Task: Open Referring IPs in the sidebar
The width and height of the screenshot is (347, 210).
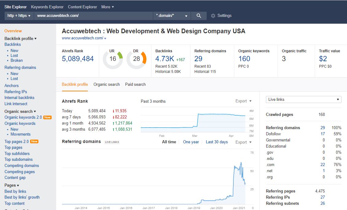Action: [16, 92]
